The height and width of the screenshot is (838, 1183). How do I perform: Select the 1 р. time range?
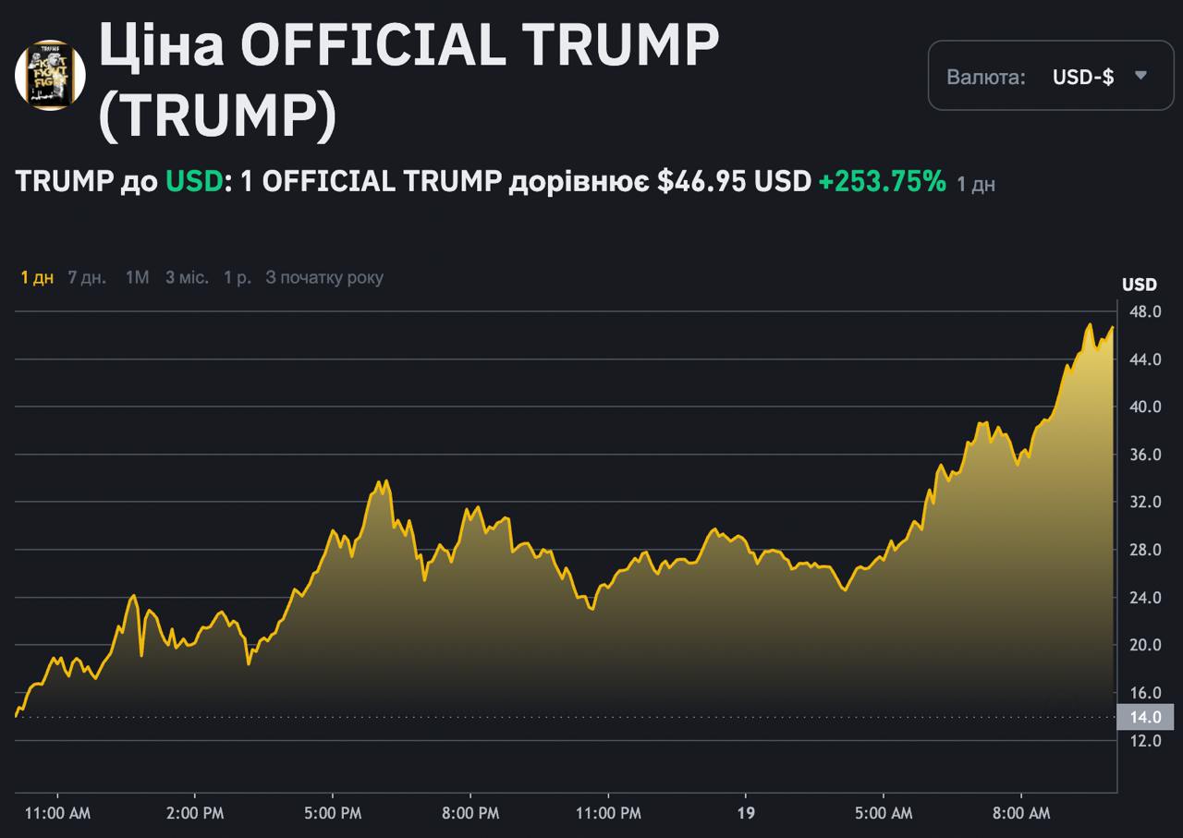238,277
